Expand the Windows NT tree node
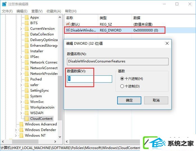 16,136
